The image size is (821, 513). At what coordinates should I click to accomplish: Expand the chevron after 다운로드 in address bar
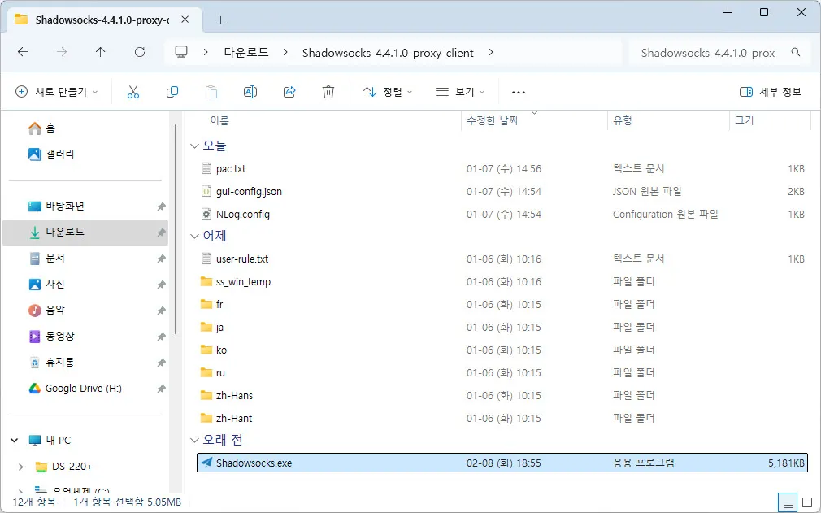tap(285, 52)
